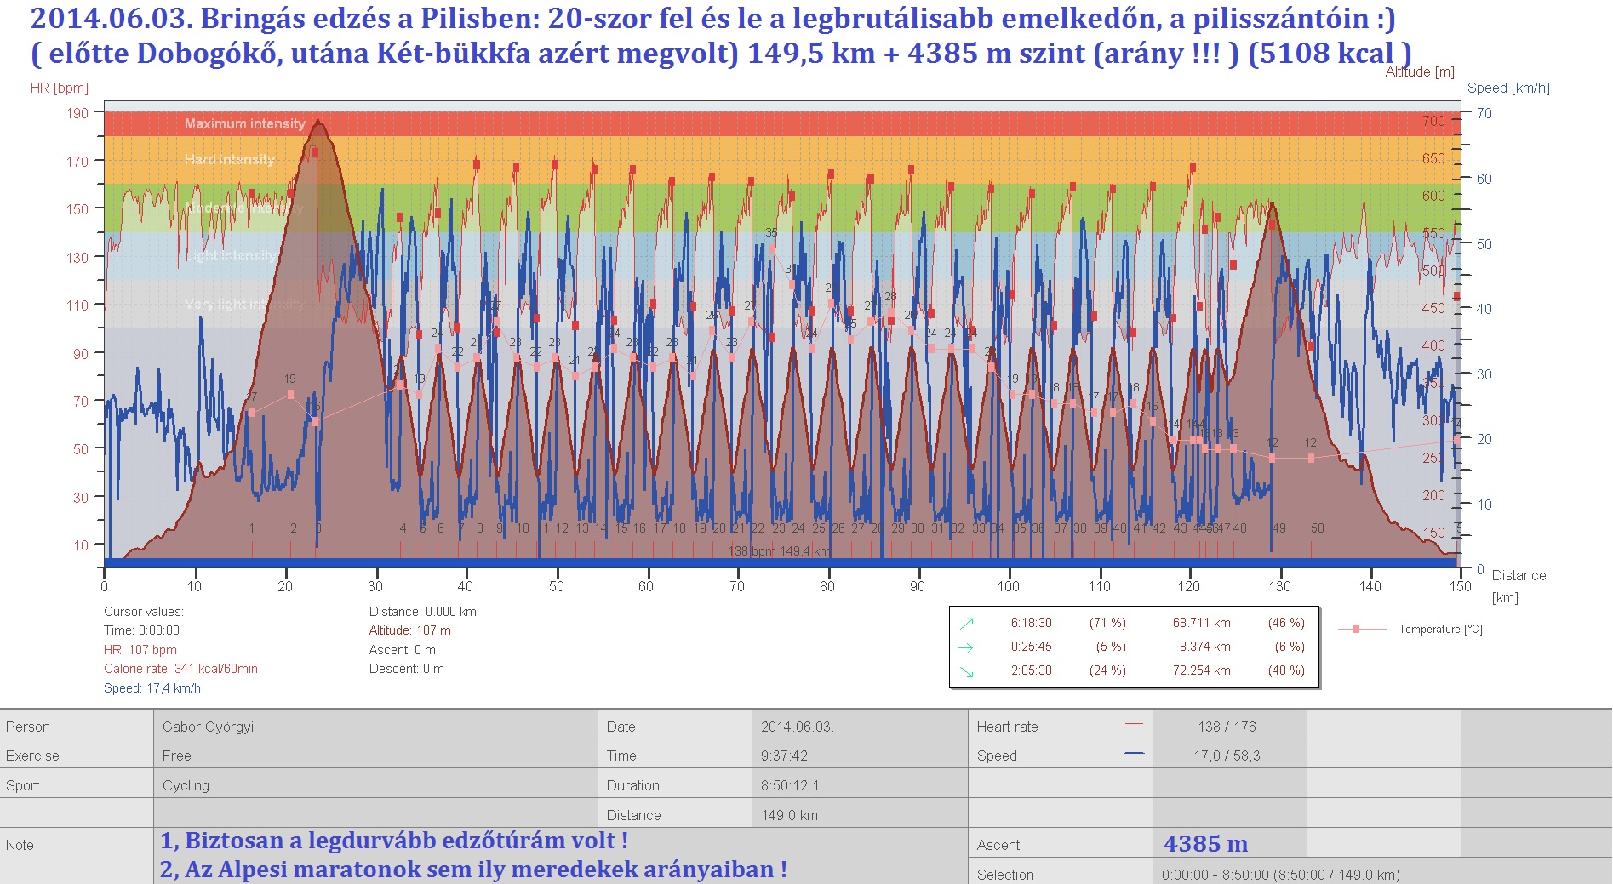The height and width of the screenshot is (884, 1613).
Task: Click lap marker 49 on the chart
Action: coord(1278,528)
